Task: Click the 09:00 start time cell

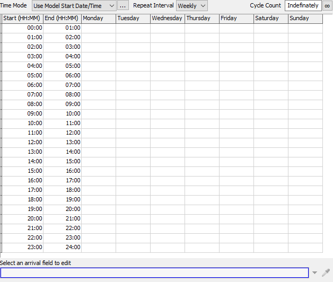Action: (x=22, y=113)
